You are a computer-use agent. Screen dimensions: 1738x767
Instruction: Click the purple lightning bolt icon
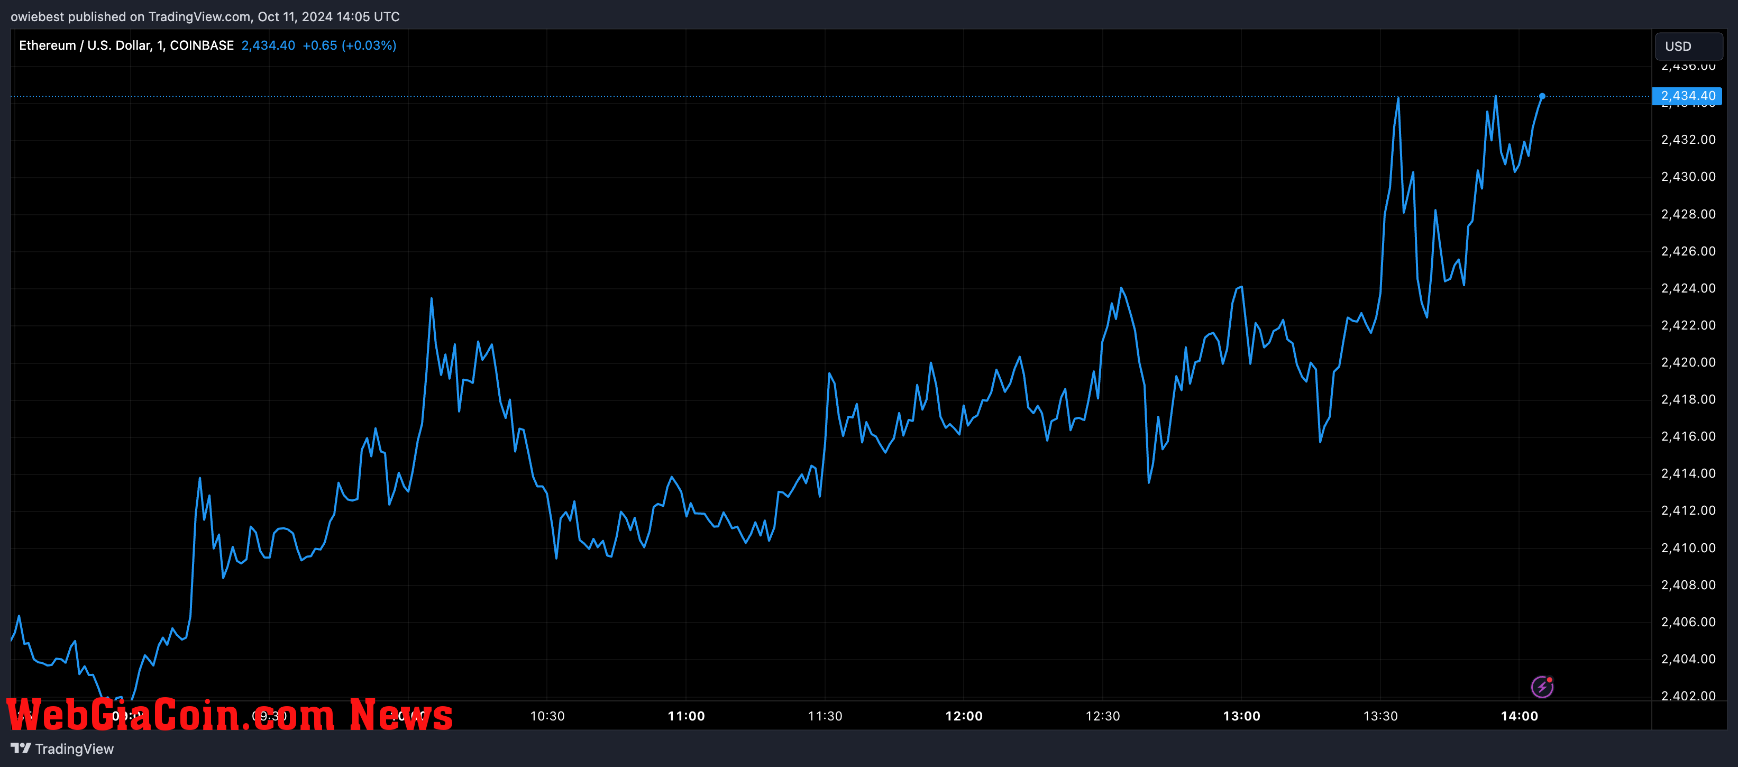[1542, 687]
